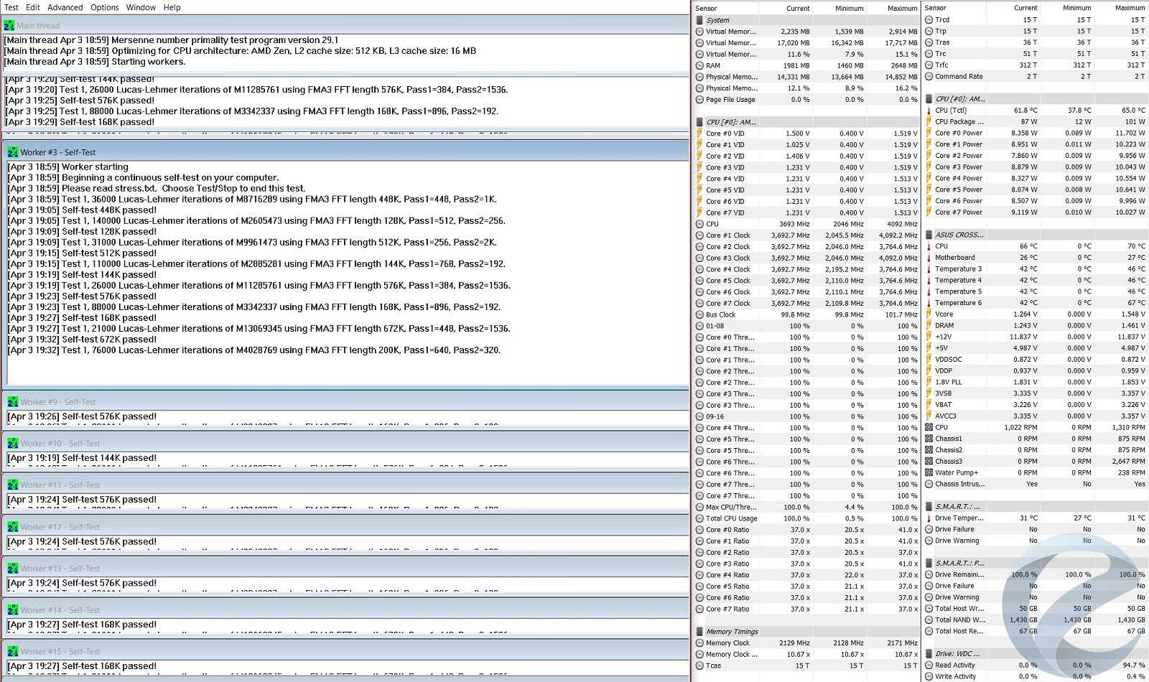Click the Prime95 icon on Main thread window
The image size is (1149, 682).
click(x=9, y=25)
